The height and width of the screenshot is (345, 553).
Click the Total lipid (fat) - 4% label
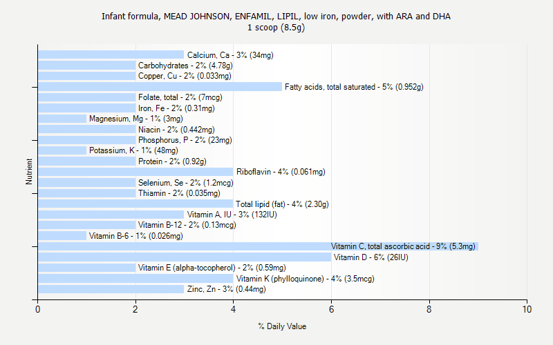[282, 204]
